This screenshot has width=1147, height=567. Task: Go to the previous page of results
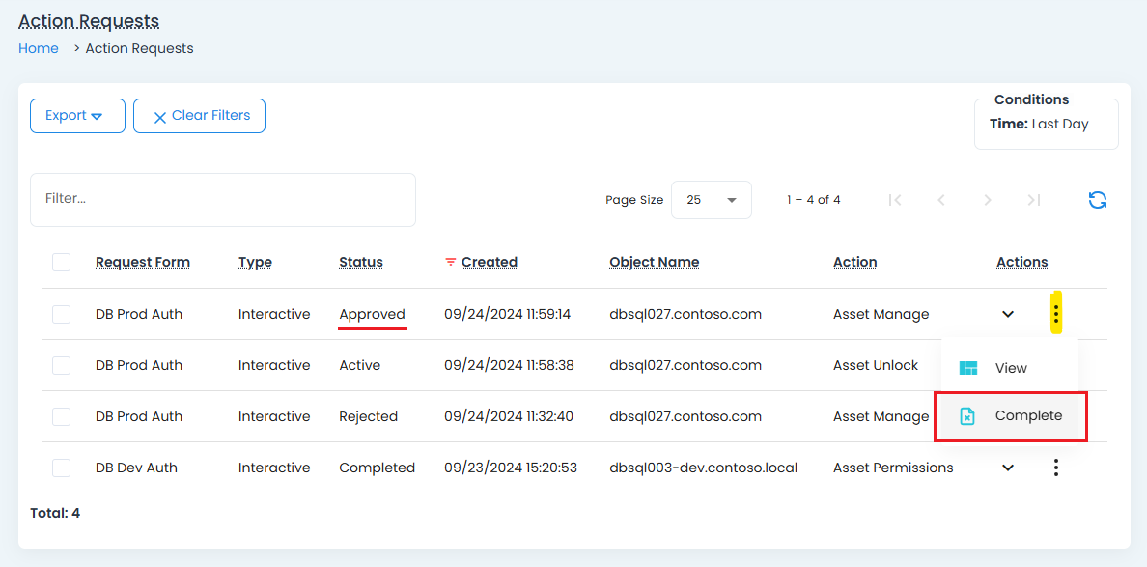[x=941, y=200]
